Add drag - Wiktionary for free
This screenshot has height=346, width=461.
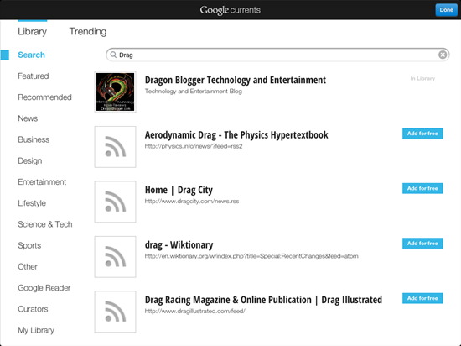coord(422,244)
